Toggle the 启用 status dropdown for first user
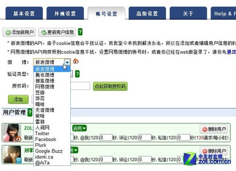 79,128
